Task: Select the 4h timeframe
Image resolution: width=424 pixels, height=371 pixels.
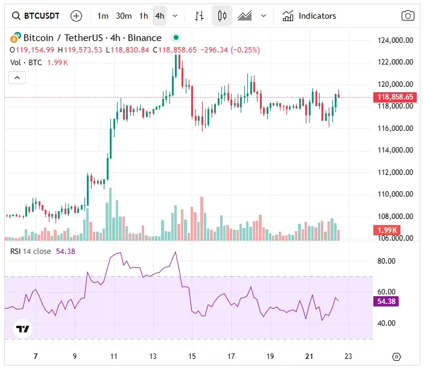Action: (160, 16)
